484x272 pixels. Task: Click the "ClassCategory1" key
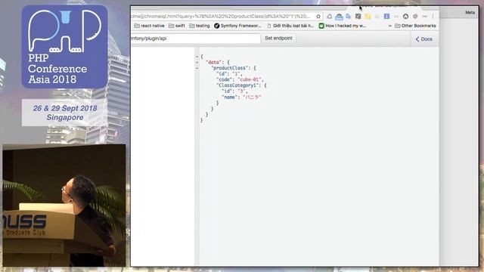(x=237, y=85)
